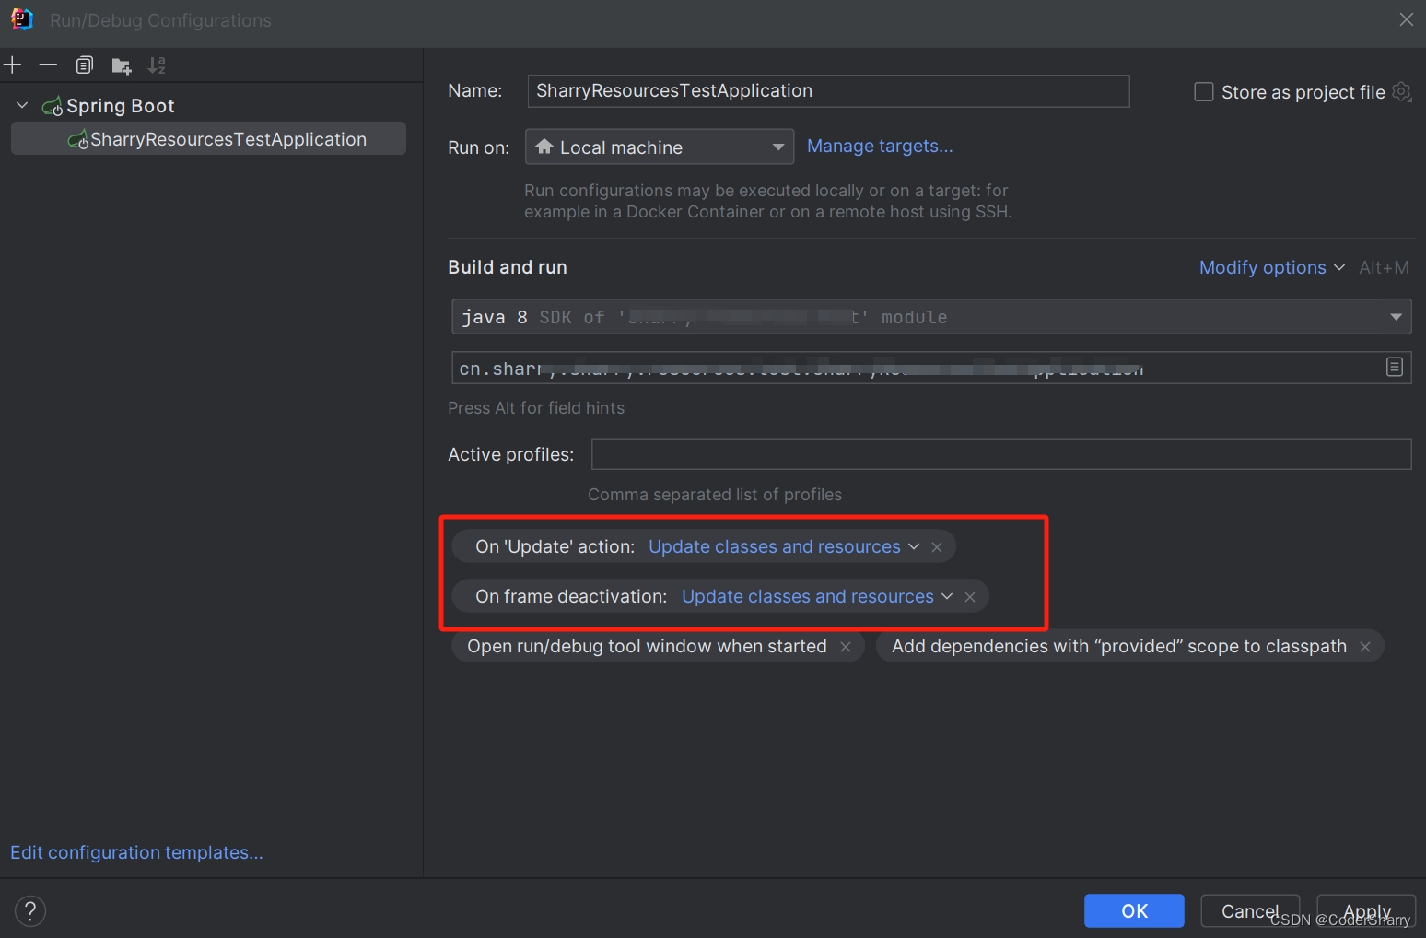Close the Run/Debug Configurations window
Image resolution: width=1426 pixels, height=938 pixels.
point(1406,19)
